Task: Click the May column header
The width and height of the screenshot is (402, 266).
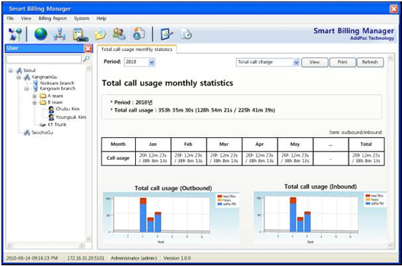Action: coord(295,144)
